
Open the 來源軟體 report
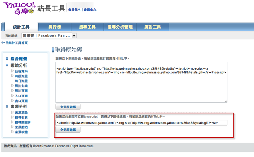21,132
